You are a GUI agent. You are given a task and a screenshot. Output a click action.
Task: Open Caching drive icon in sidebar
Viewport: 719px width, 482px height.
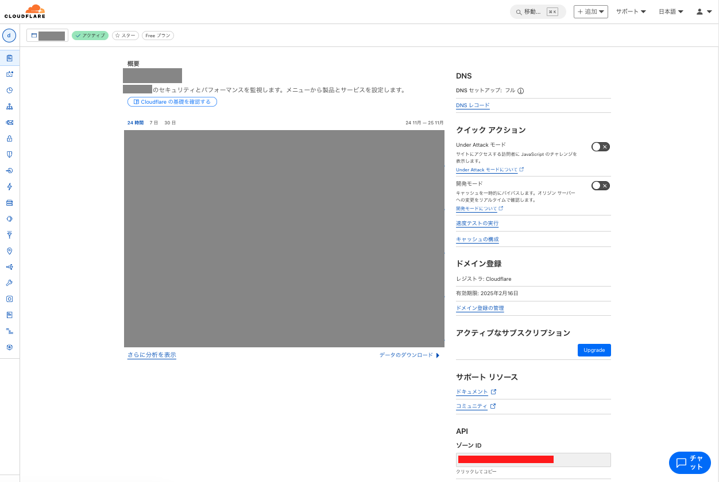tap(10, 203)
